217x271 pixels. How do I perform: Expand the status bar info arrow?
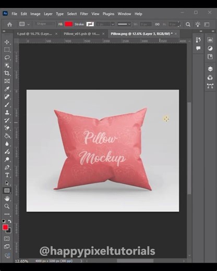[81, 261]
